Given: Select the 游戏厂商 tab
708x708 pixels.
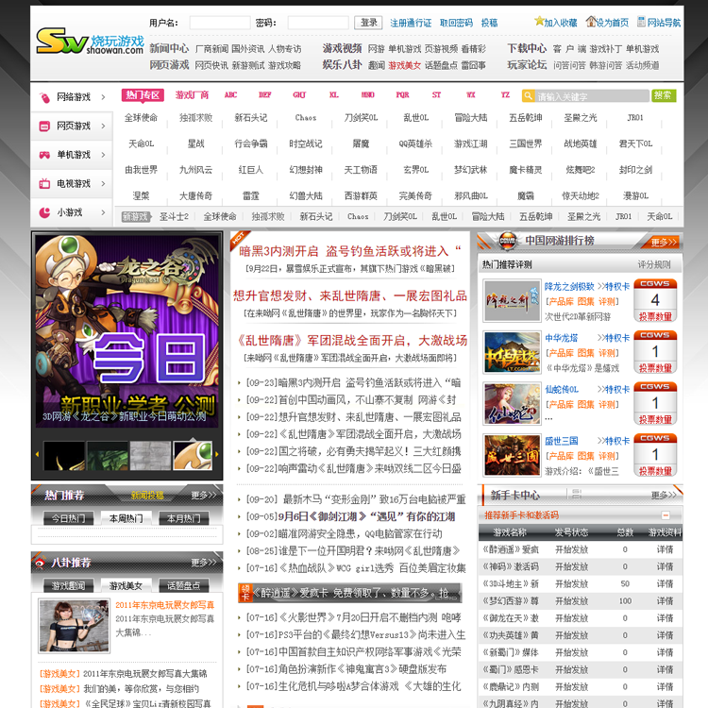Looking at the screenshot, I should (192, 94).
